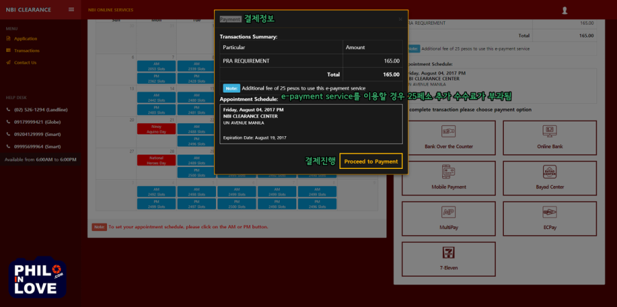Choose the Bank Over the Counter icon

(448, 131)
